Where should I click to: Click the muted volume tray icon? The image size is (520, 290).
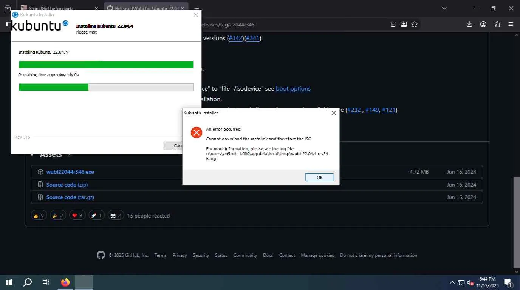pyautogui.click(x=470, y=282)
